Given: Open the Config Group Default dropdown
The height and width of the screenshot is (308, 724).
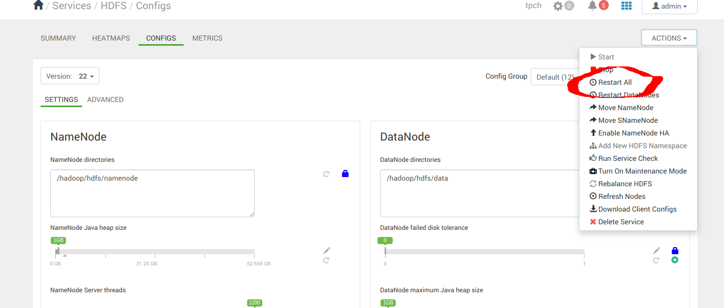Looking at the screenshot, I should [557, 76].
